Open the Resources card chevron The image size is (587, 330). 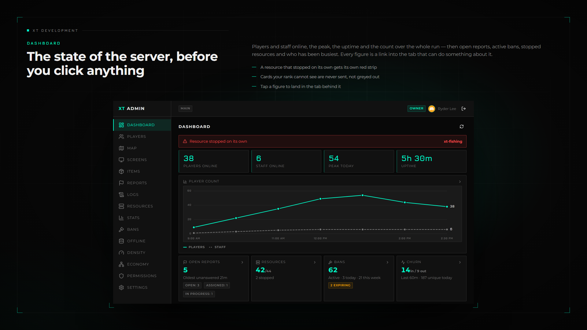click(x=315, y=262)
